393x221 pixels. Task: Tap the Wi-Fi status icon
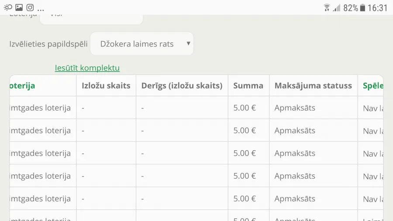pos(327,8)
